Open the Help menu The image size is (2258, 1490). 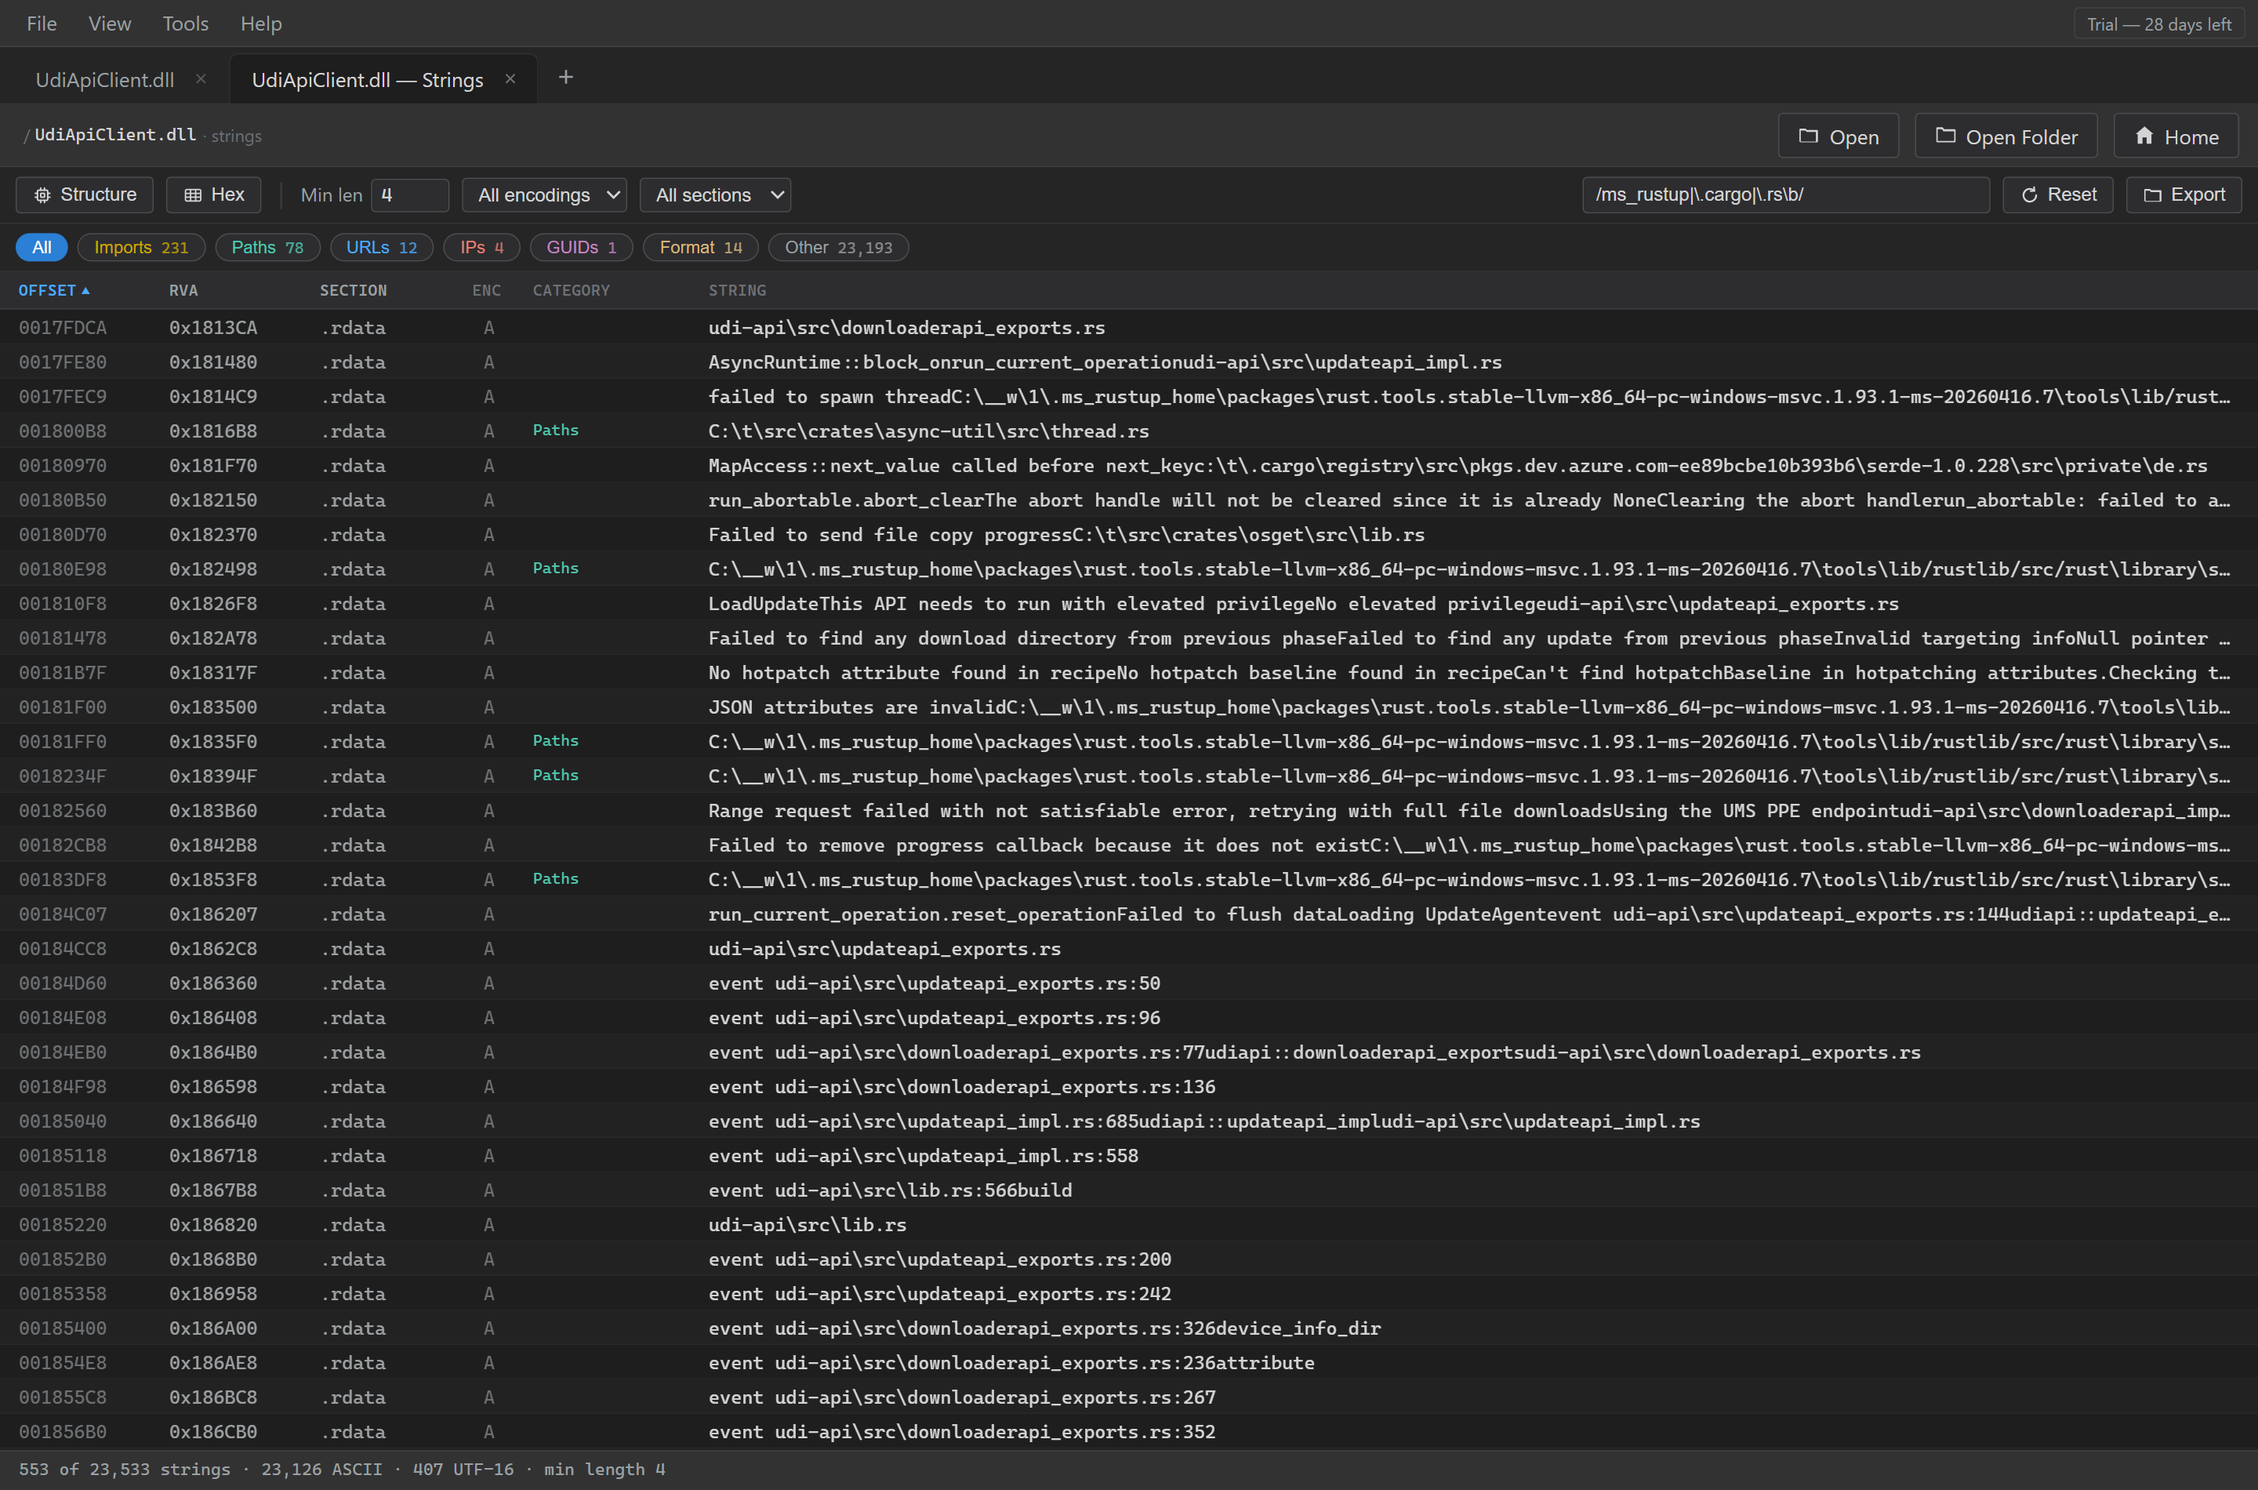tap(261, 24)
